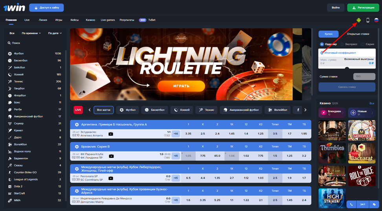Open the Линия menu item
The width and height of the screenshot is (382, 211).
tap(43, 20)
